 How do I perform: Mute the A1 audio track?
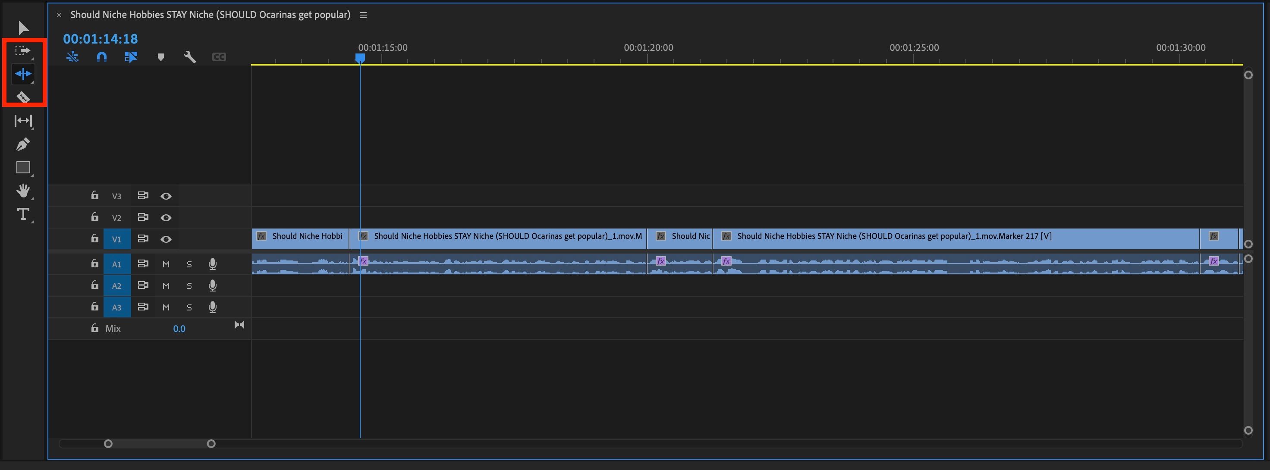pyautogui.click(x=166, y=263)
